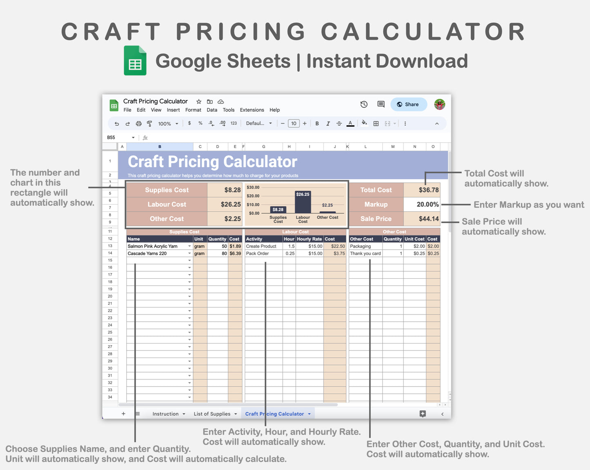
Task: Toggle italic formatting
Action: pyautogui.click(x=328, y=123)
